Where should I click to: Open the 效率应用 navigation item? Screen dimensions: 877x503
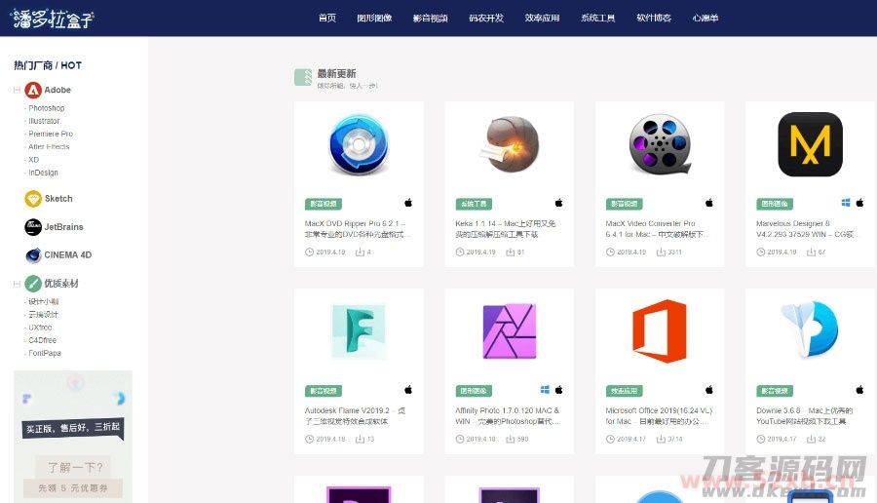(542, 18)
